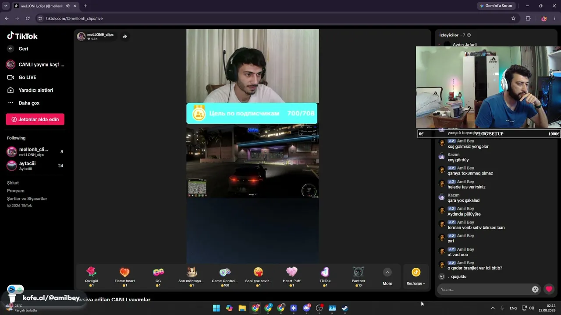This screenshot has width=561, height=315.
Task: Select CANLI yayımı kəşf sidebar item
Action: 35,65
